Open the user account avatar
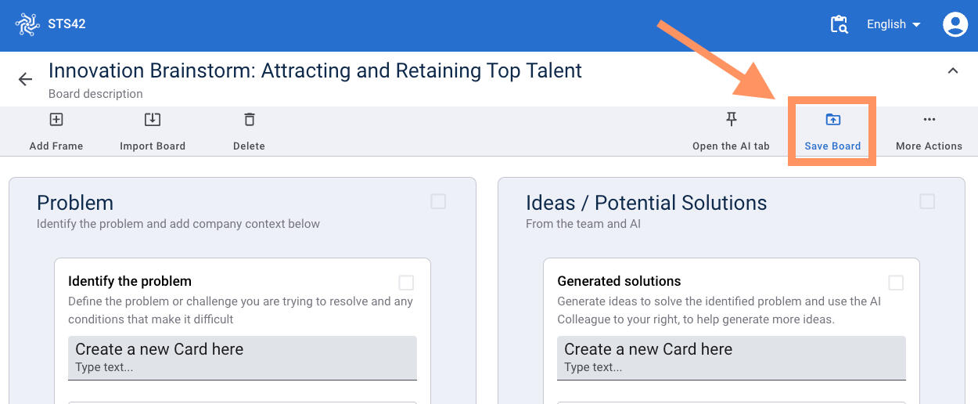 [955, 24]
